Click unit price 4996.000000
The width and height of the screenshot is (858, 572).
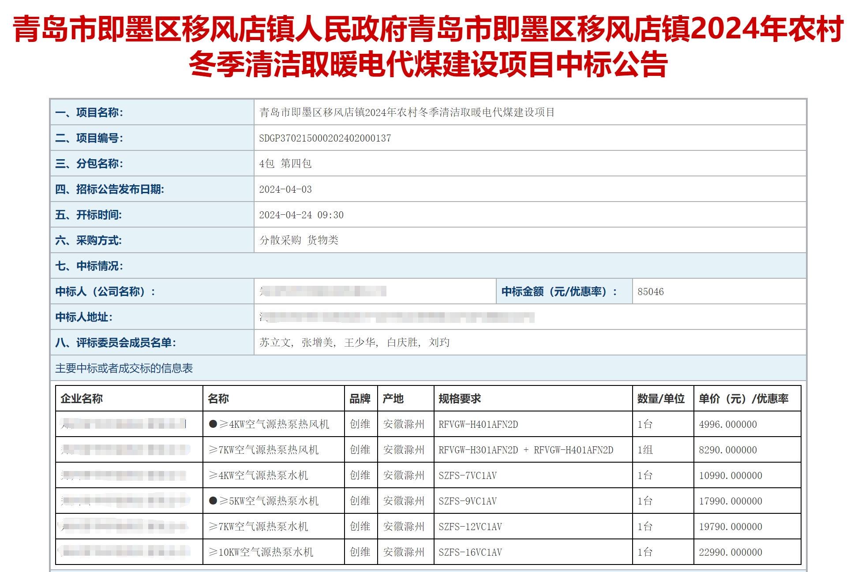(x=728, y=424)
